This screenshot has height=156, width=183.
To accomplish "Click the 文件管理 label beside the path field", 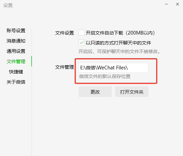I will pyautogui.click(x=65, y=67).
